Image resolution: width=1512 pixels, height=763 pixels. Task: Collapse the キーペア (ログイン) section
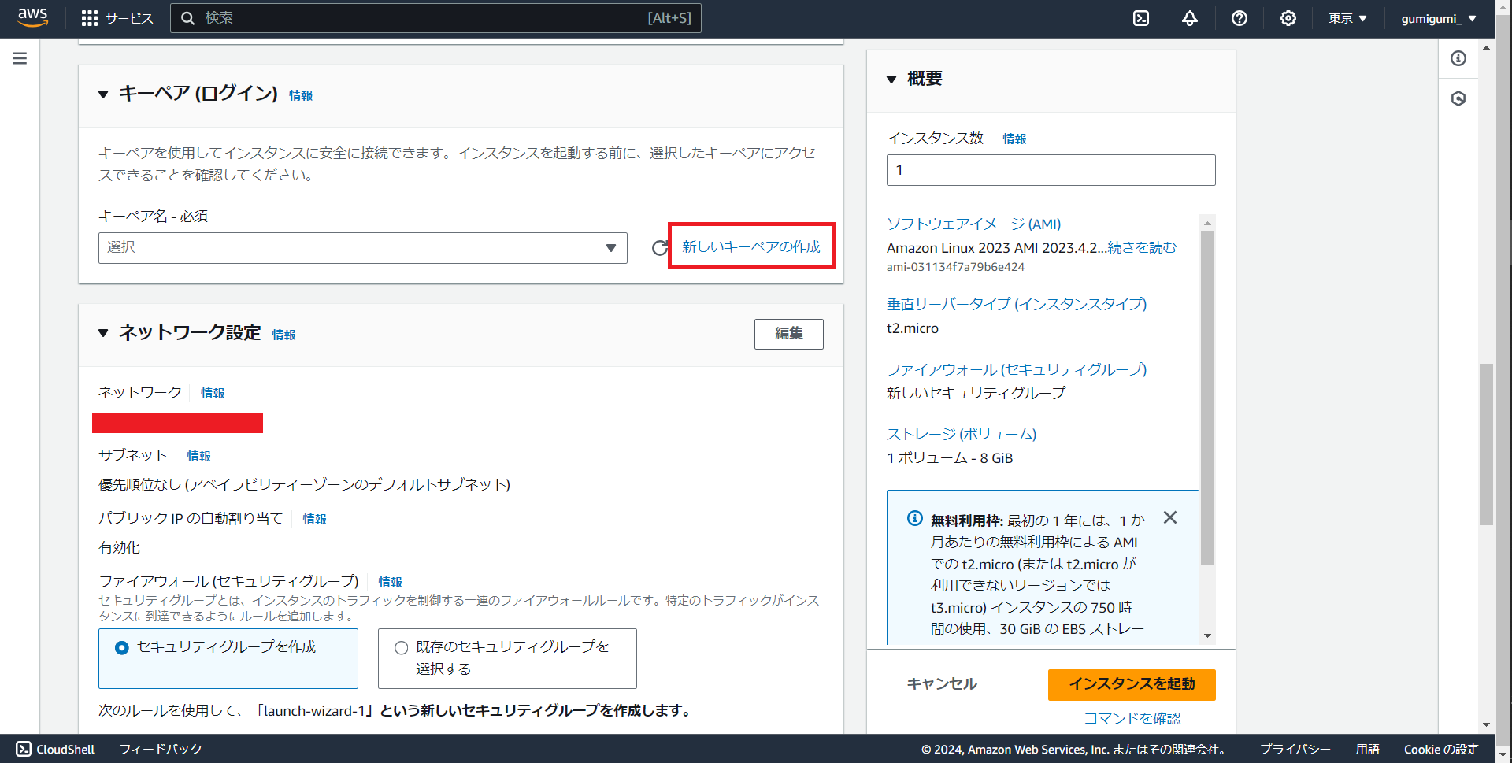click(103, 94)
